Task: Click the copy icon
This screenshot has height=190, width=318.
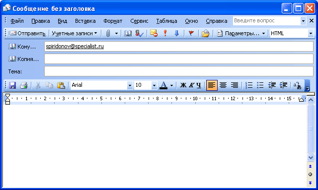Action: [49, 85]
